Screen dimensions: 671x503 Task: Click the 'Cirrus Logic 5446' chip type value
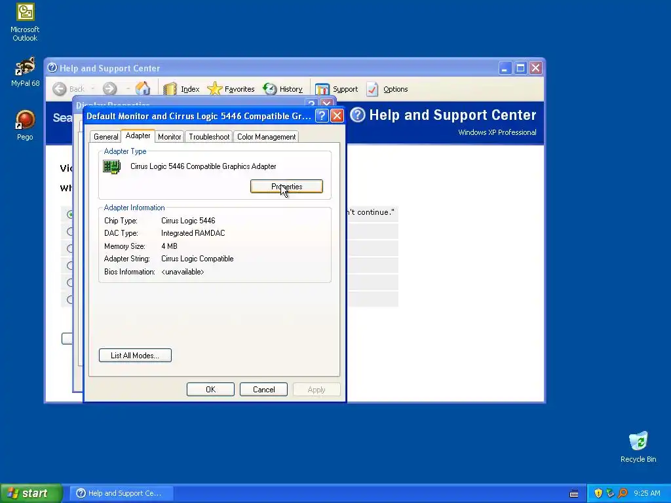coord(188,221)
